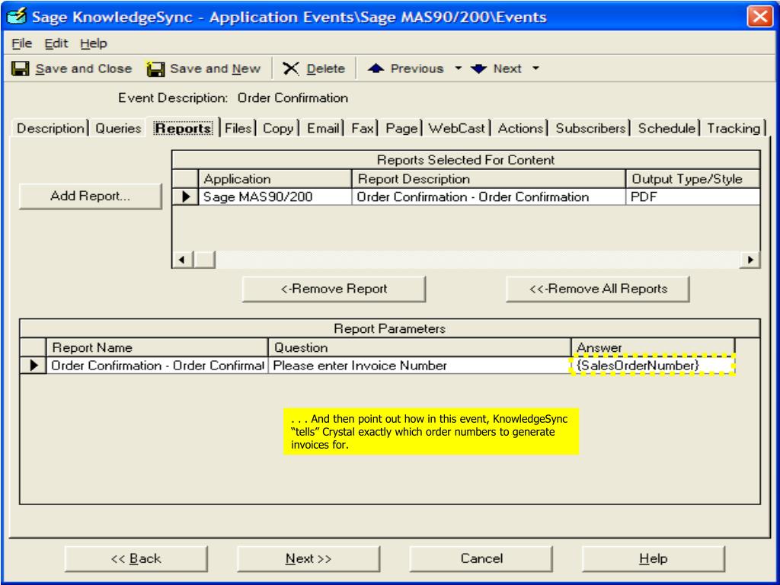Screen dimensions: 780x585
Task: Click the Remove Report button
Action: (334, 289)
